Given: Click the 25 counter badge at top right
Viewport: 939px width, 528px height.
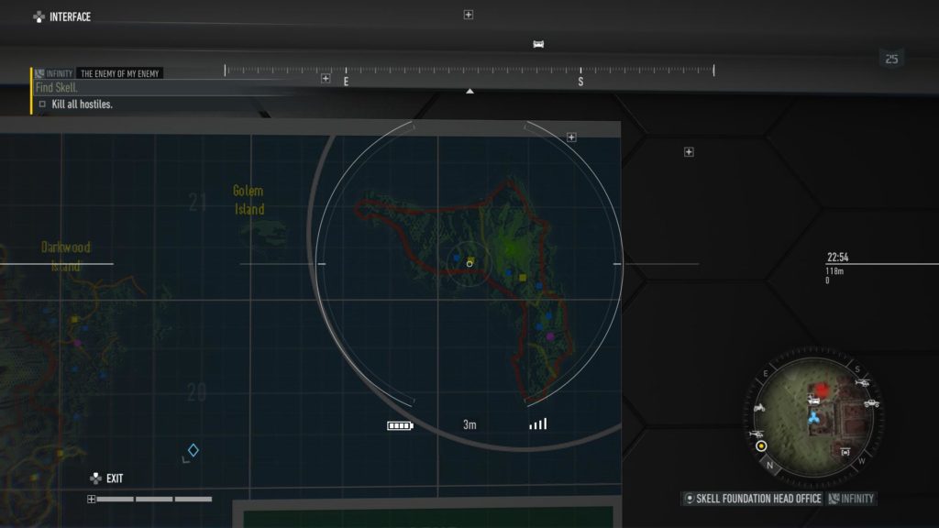Looking at the screenshot, I should [891, 59].
